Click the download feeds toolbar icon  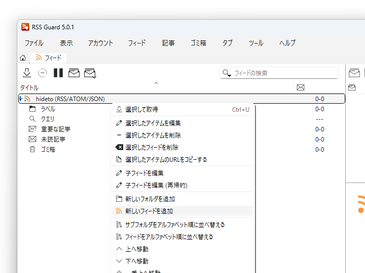(27, 73)
